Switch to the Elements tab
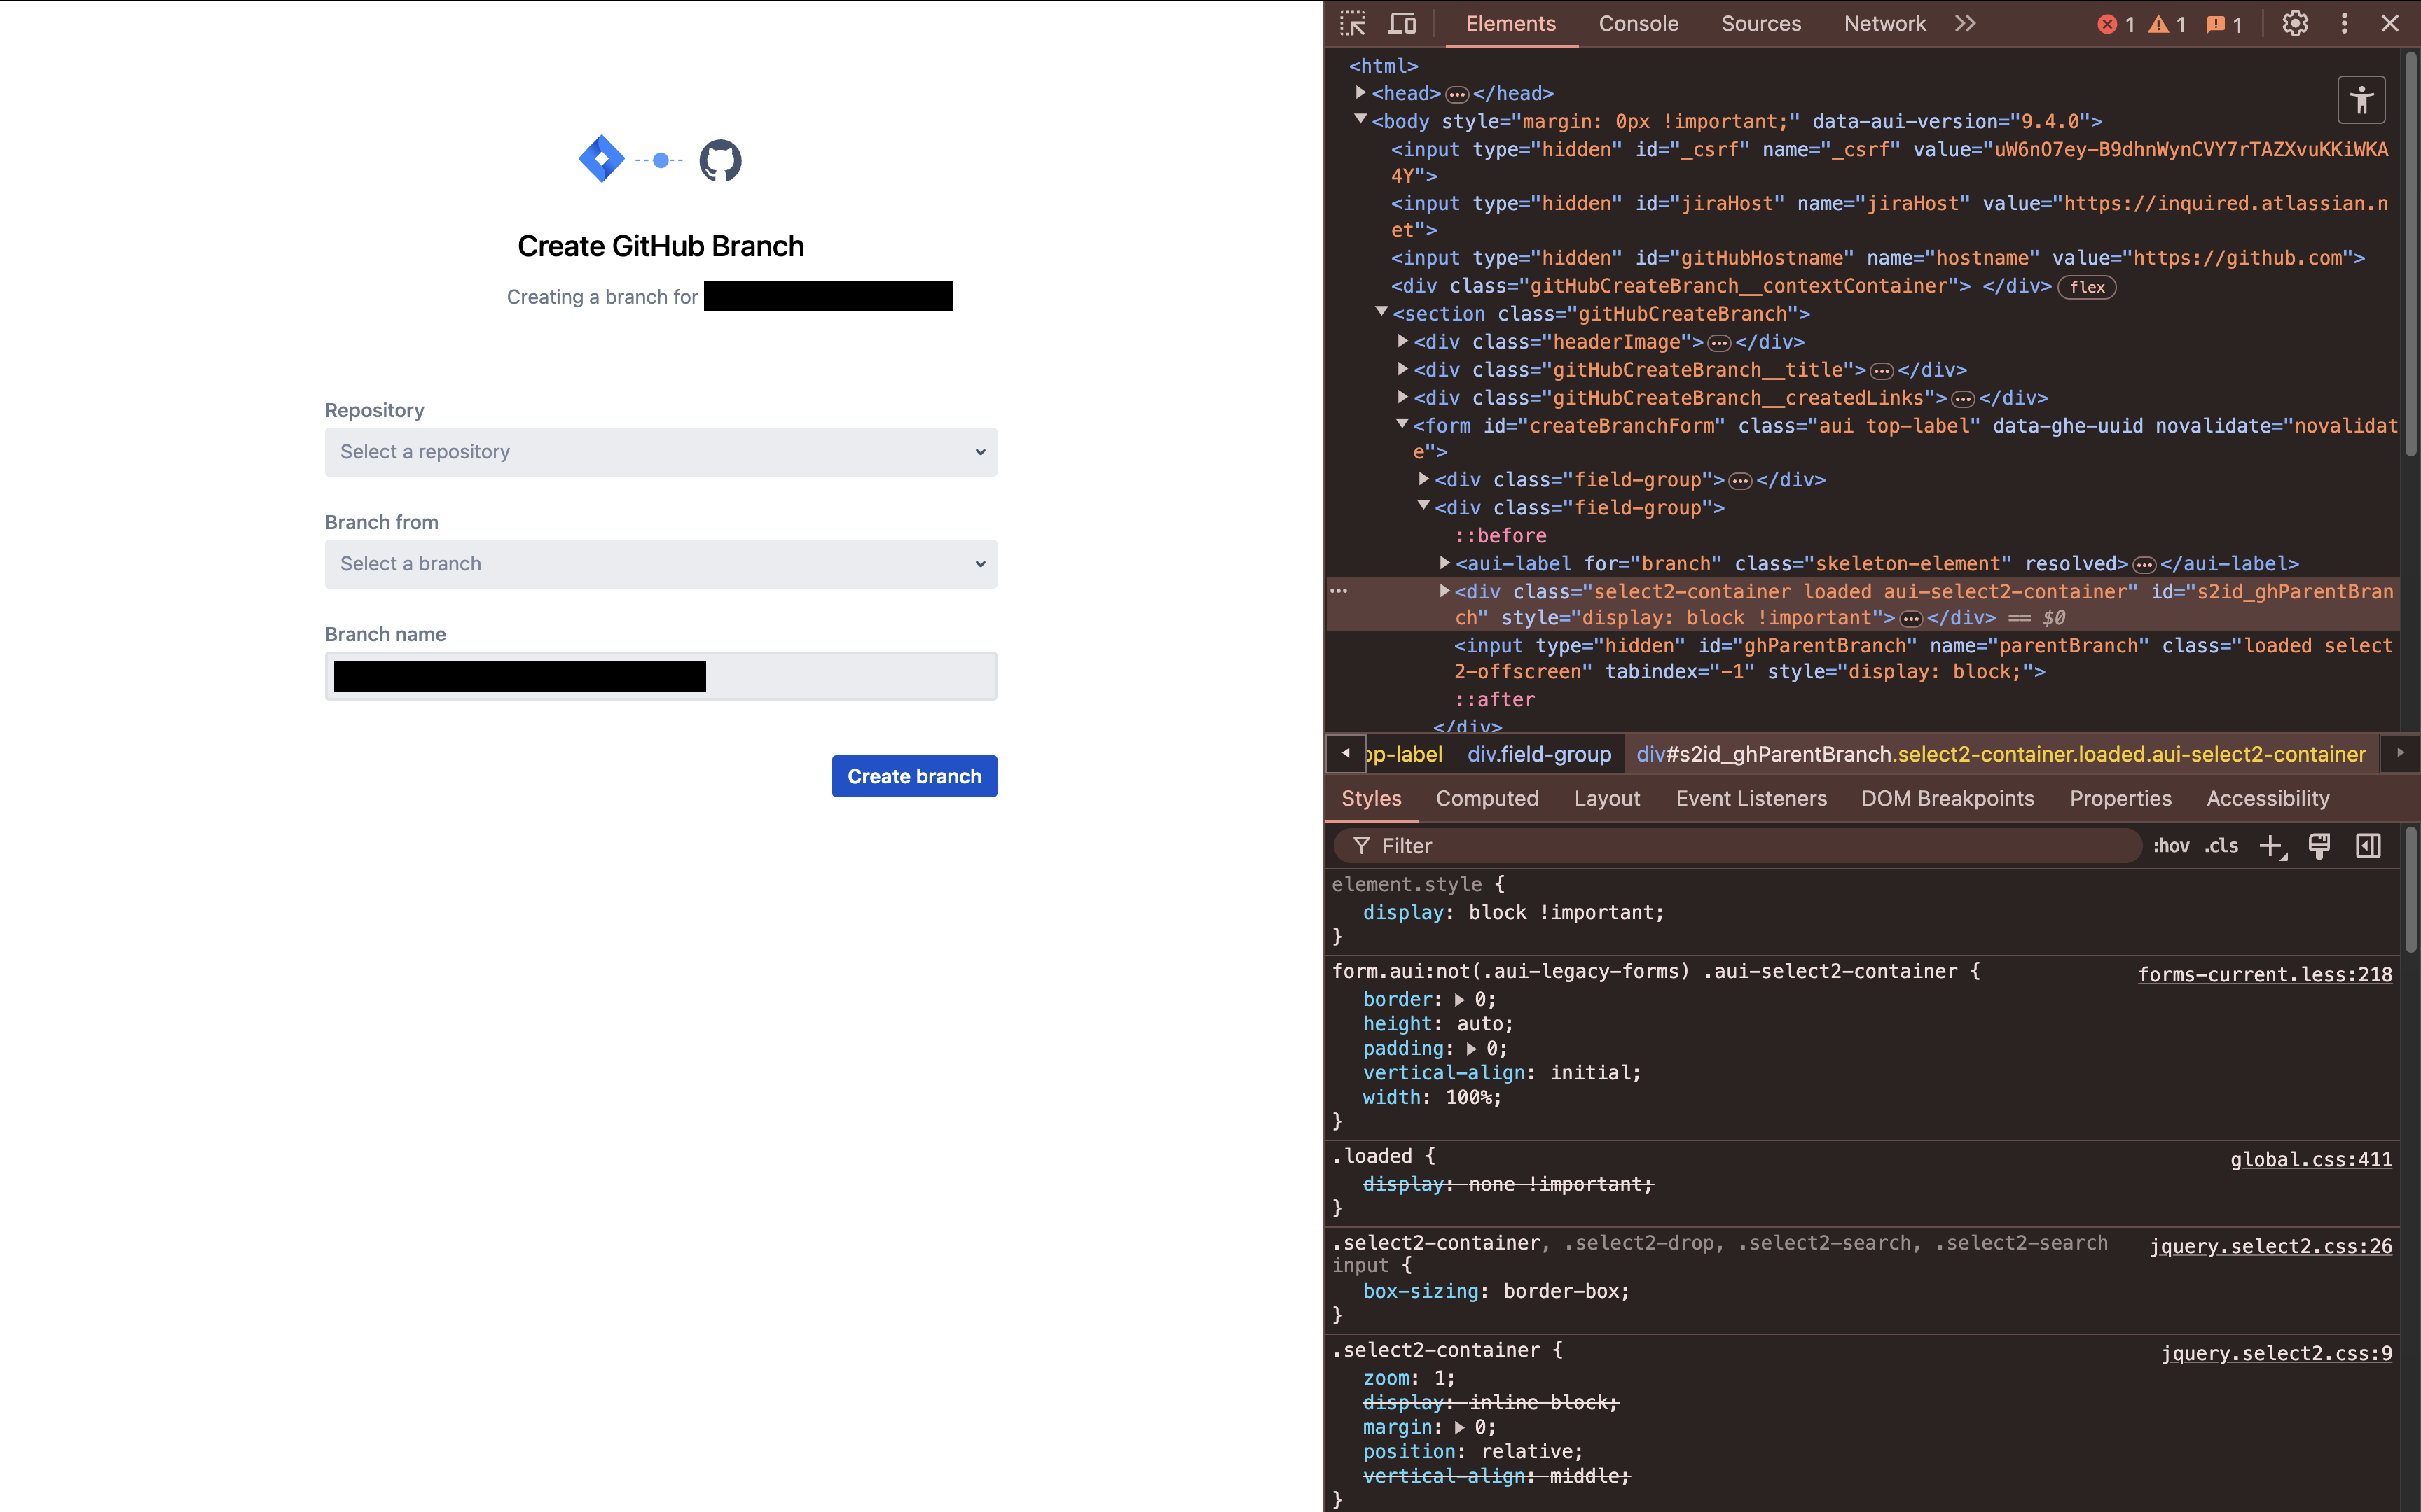This screenshot has height=1512, width=2421. [x=1510, y=24]
